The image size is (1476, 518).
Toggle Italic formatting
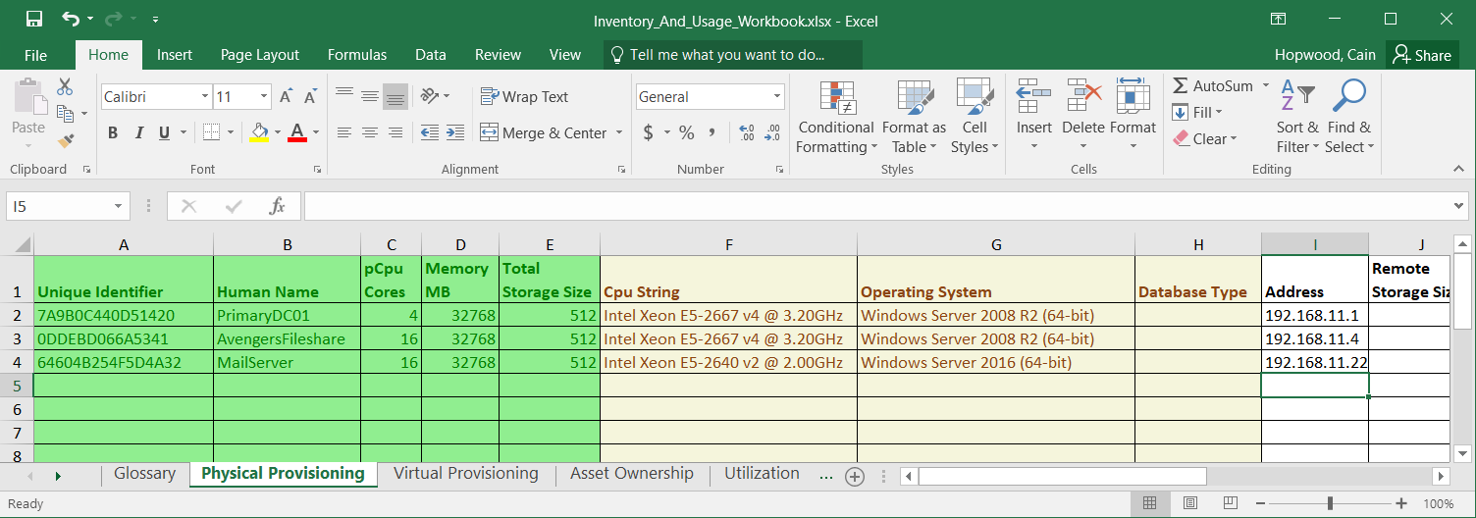[138, 132]
